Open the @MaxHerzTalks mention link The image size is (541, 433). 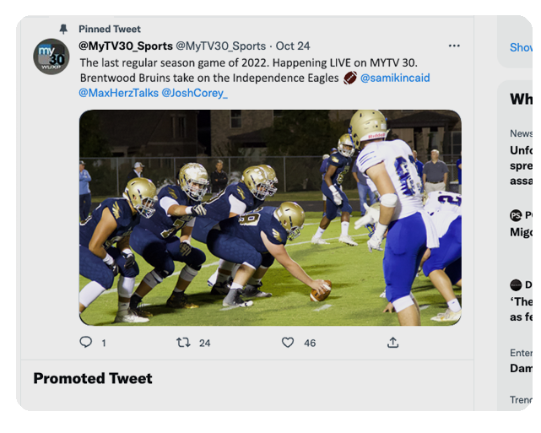tap(117, 93)
